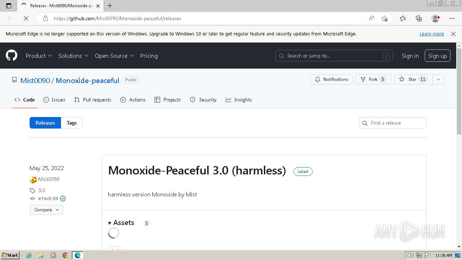462x260 pixels.
Task: Open the Mist0090 owner profile link
Action: tap(35, 80)
